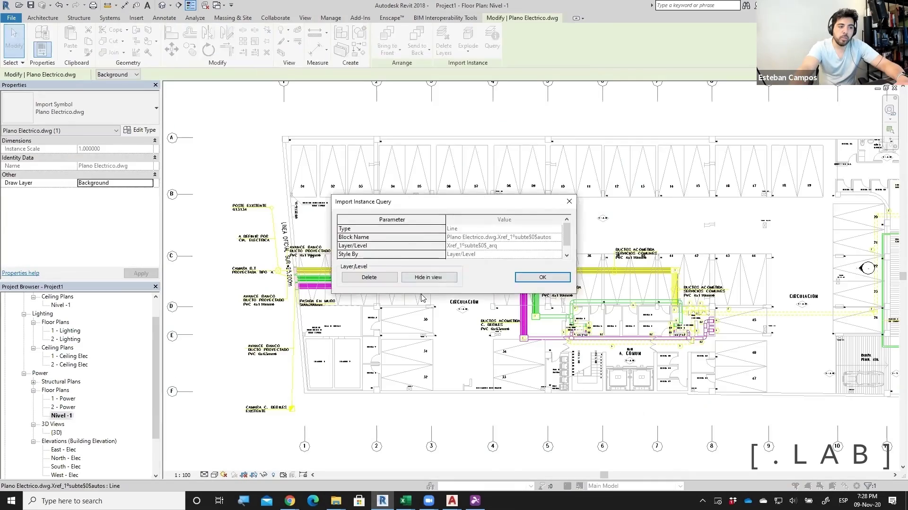The height and width of the screenshot is (510, 908).
Task: Open Visual Style options in view bar
Action: click(x=214, y=475)
